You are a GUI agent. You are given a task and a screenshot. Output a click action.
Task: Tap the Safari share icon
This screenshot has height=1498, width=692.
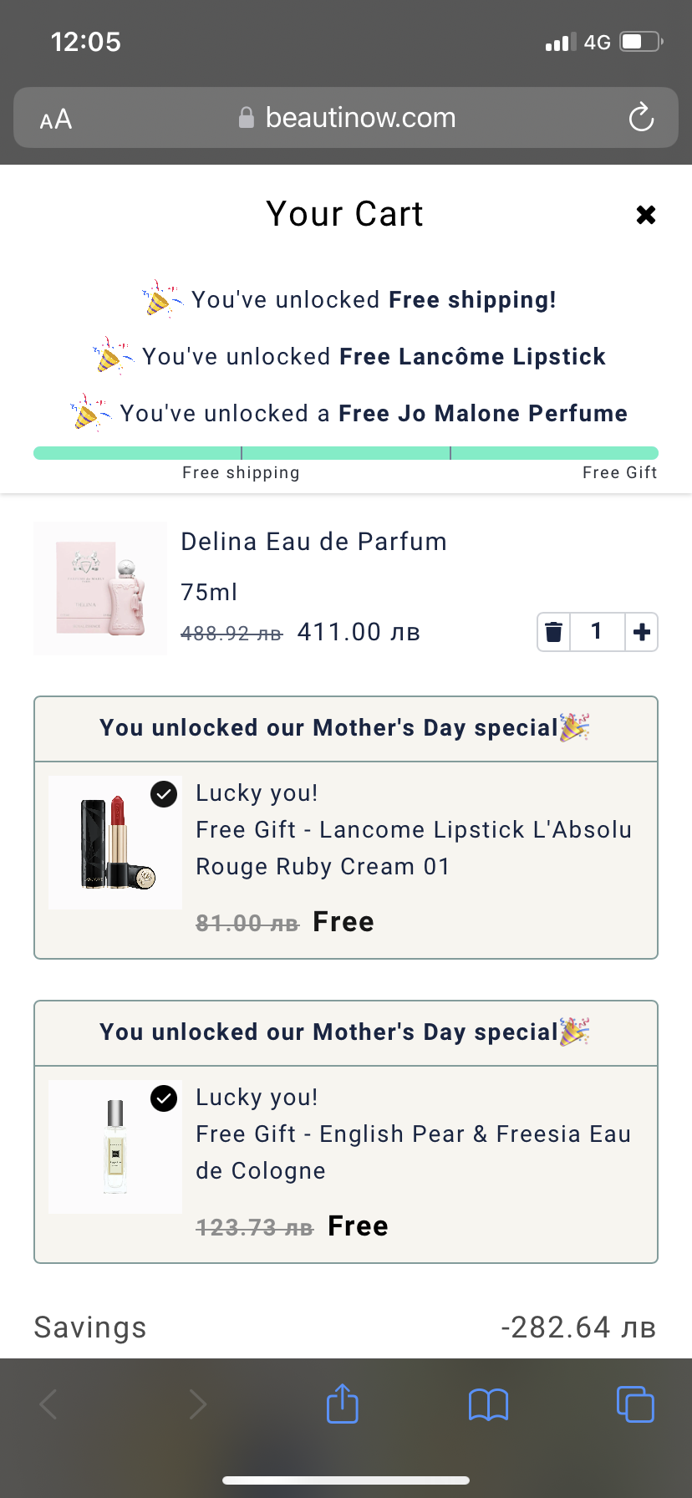pos(342,1404)
